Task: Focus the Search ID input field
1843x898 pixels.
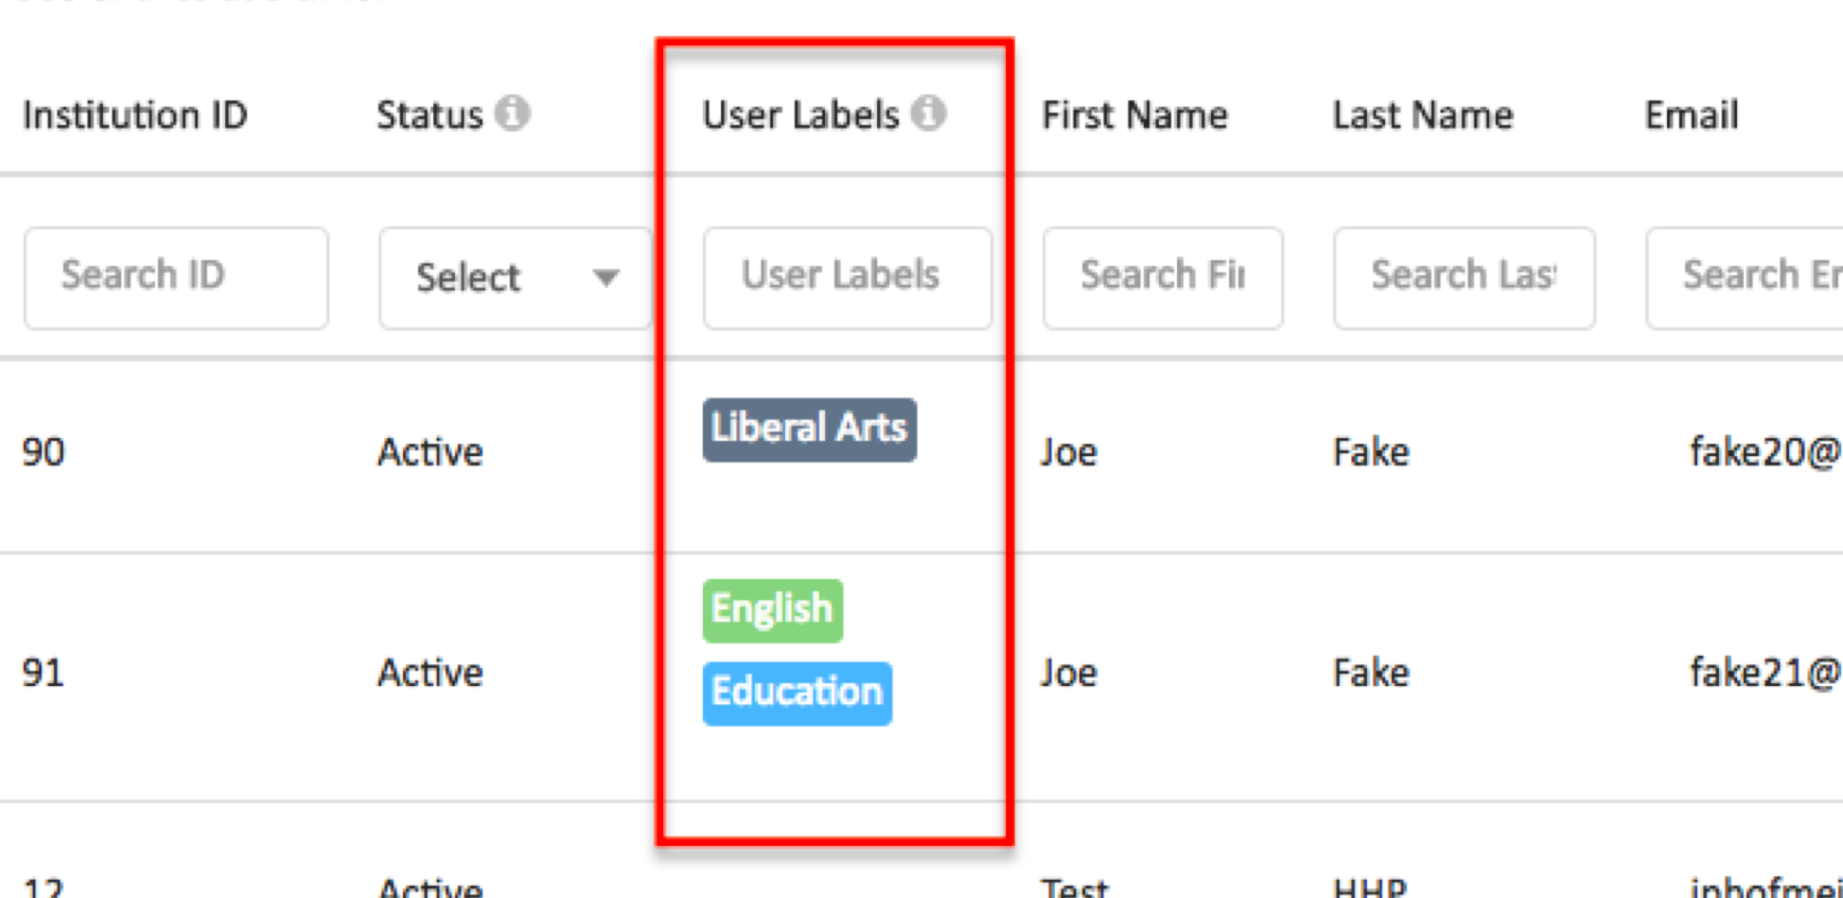Action: [176, 277]
